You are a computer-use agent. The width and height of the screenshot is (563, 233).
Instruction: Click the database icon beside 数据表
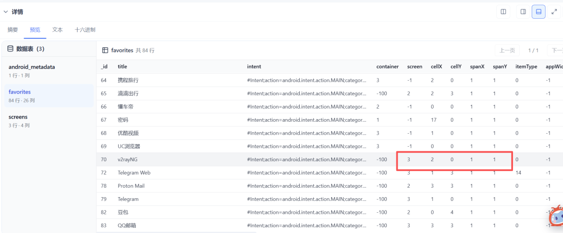tap(10, 49)
